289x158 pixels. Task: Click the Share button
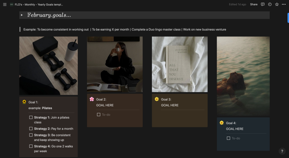coord(254,4)
